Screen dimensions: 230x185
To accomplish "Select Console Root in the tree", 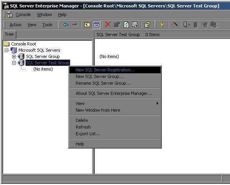I will tap(24, 44).
